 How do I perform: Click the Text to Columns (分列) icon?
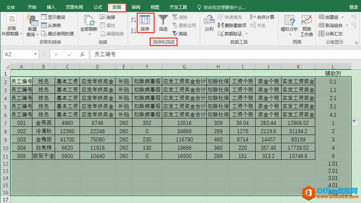click(x=209, y=23)
